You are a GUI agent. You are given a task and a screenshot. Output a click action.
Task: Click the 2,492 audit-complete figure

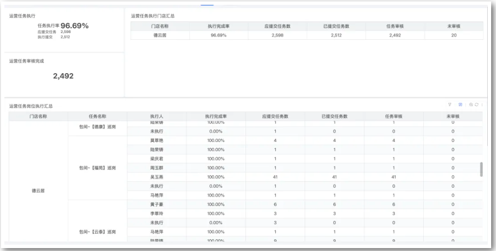63,76
